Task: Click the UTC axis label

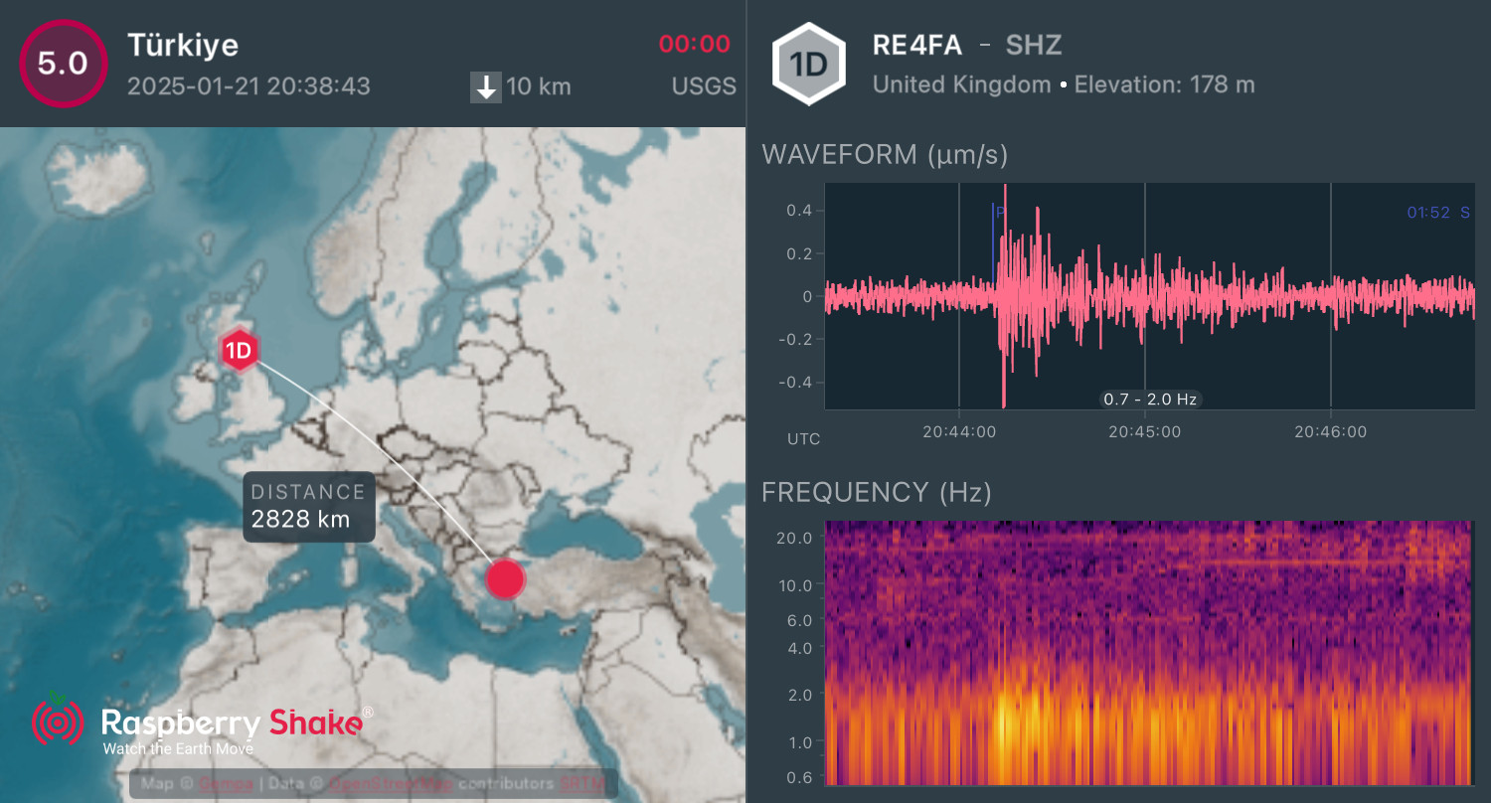Action: 804,438
